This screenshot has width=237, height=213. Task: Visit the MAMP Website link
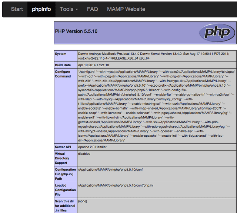tap(126, 9)
